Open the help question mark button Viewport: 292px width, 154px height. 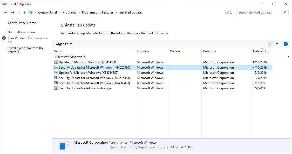(x=286, y=44)
